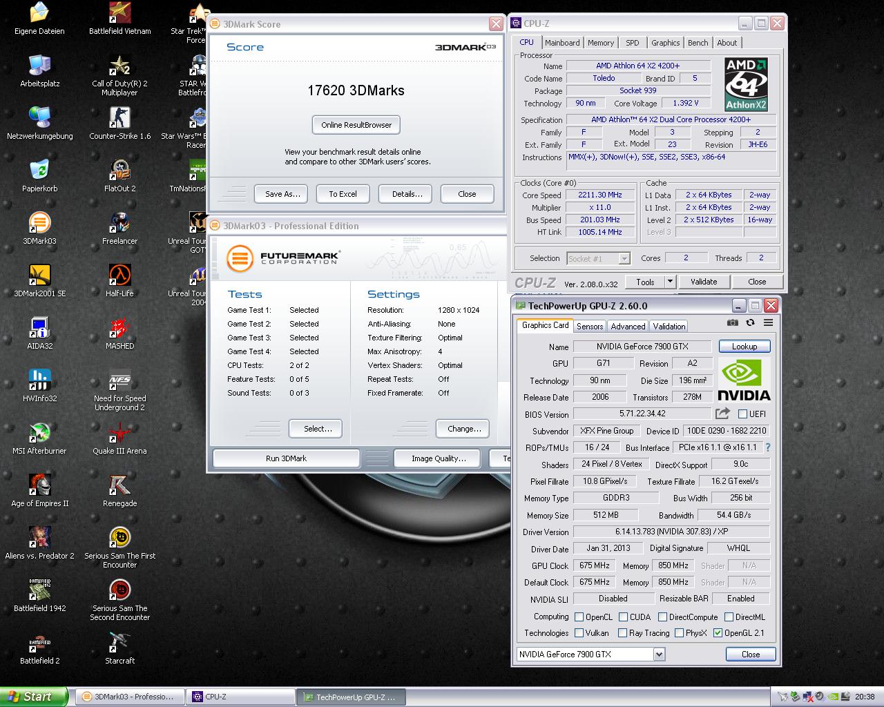Click Online ResultBrowser button

tap(356, 125)
